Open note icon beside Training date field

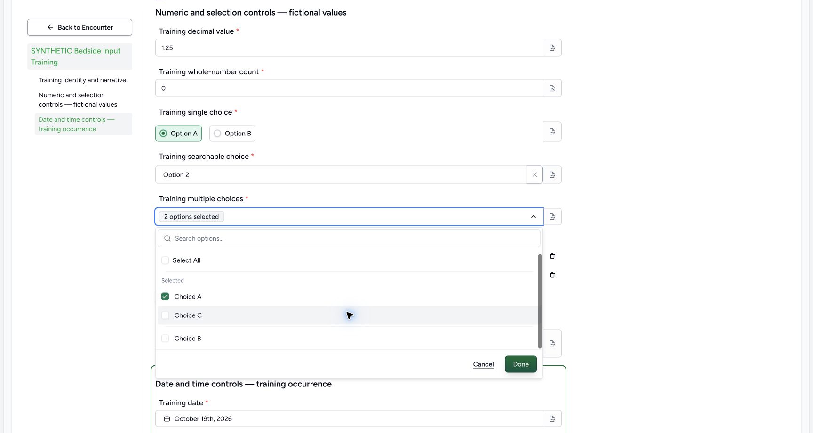point(552,419)
